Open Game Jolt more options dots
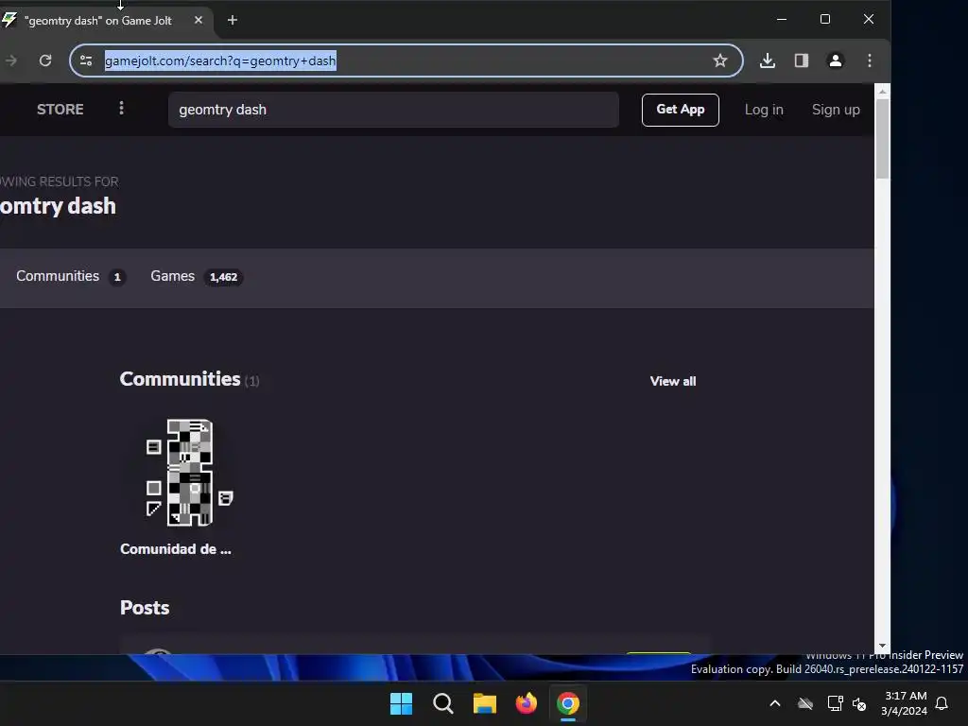This screenshot has height=726, width=968. click(121, 108)
